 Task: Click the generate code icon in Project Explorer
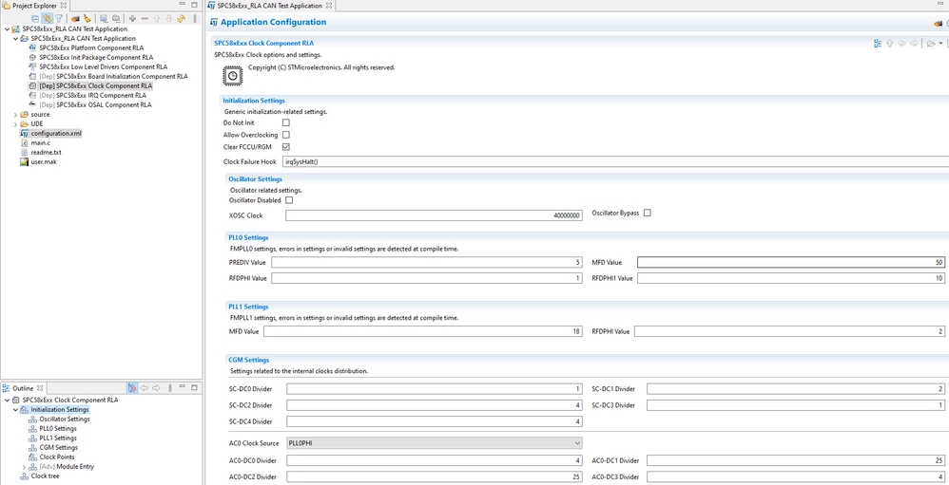coord(76,19)
